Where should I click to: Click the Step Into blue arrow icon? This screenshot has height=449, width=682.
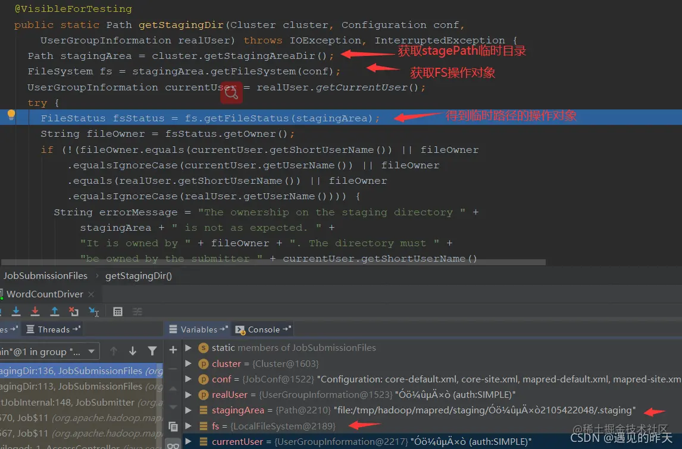[x=16, y=311]
